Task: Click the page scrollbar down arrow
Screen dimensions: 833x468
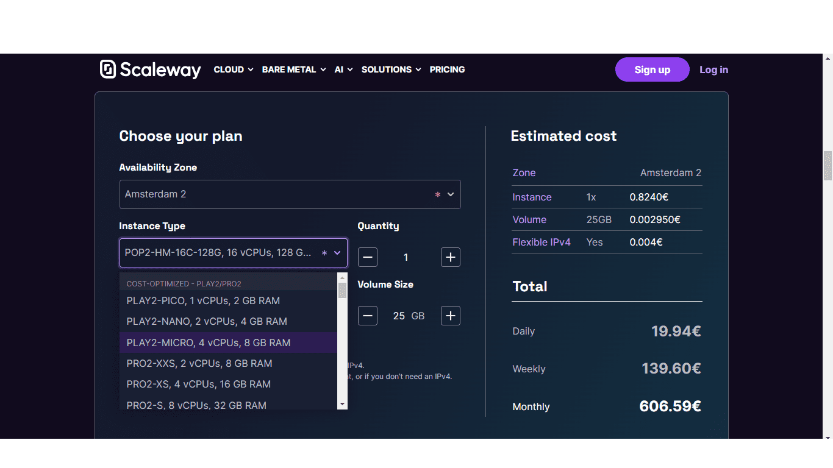Action: click(x=828, y=437)
